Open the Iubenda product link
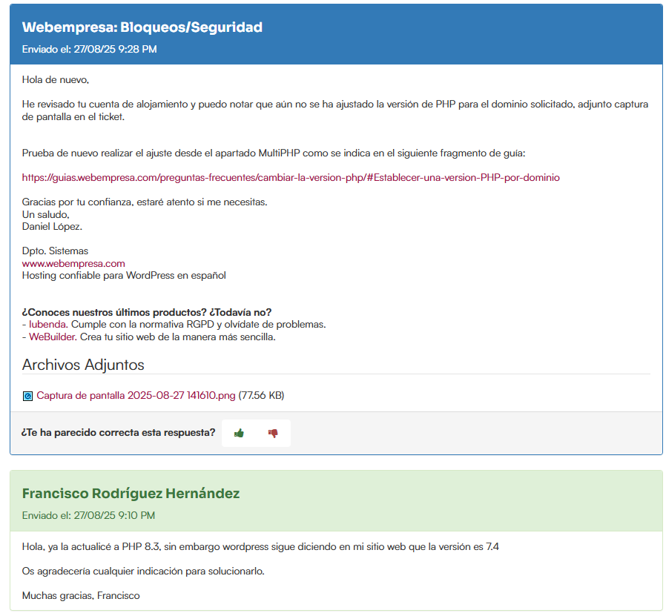 coord(47,325)
